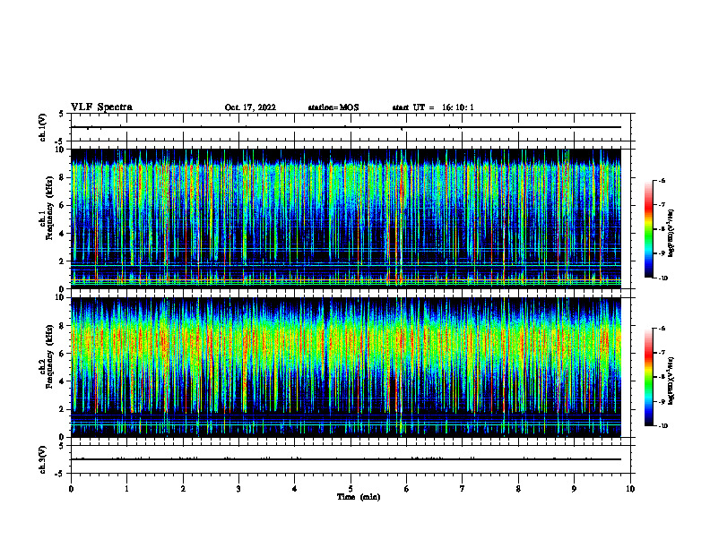This screenshot has height=548, width=710.
Task: Click the "0" tick on the time axis
Action: click(71, 489)
